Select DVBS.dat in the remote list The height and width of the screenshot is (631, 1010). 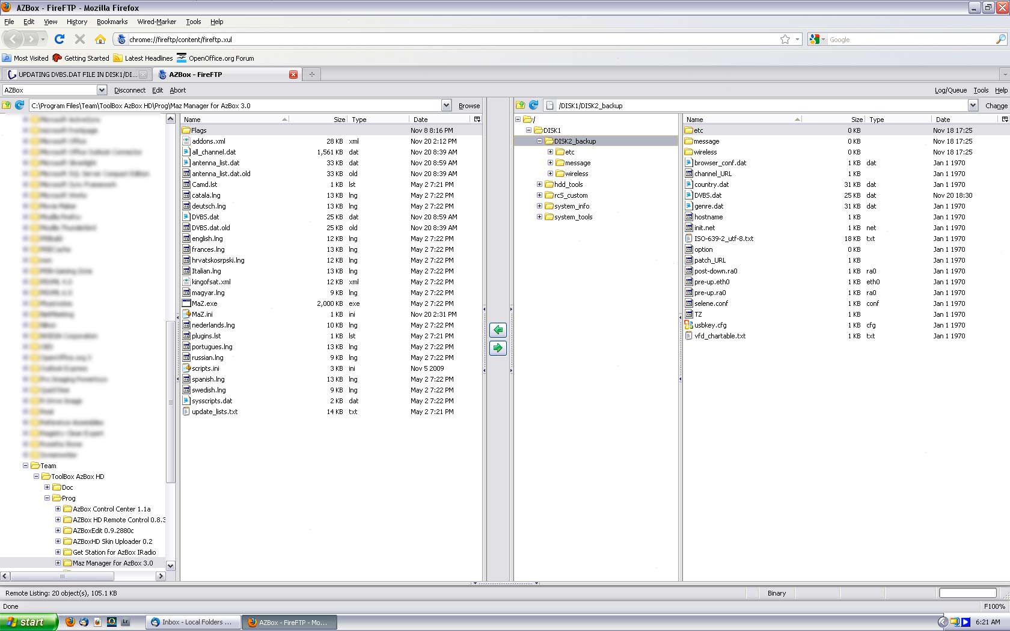[708, 195]
